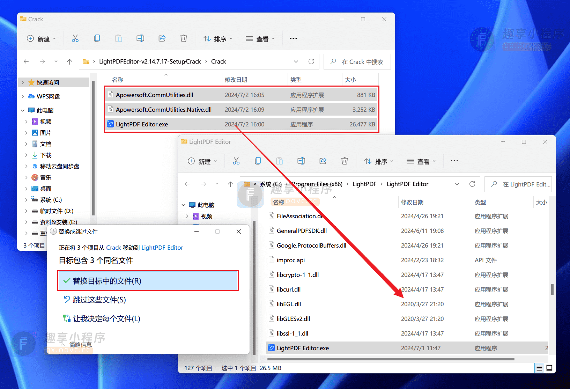
Task: Select Apowersoft.CommUtilities.dll file
Action: (241, 95)
